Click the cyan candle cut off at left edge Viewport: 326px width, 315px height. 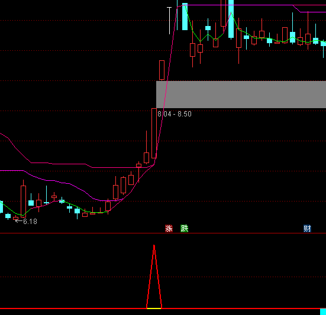[x=1, y=207]
